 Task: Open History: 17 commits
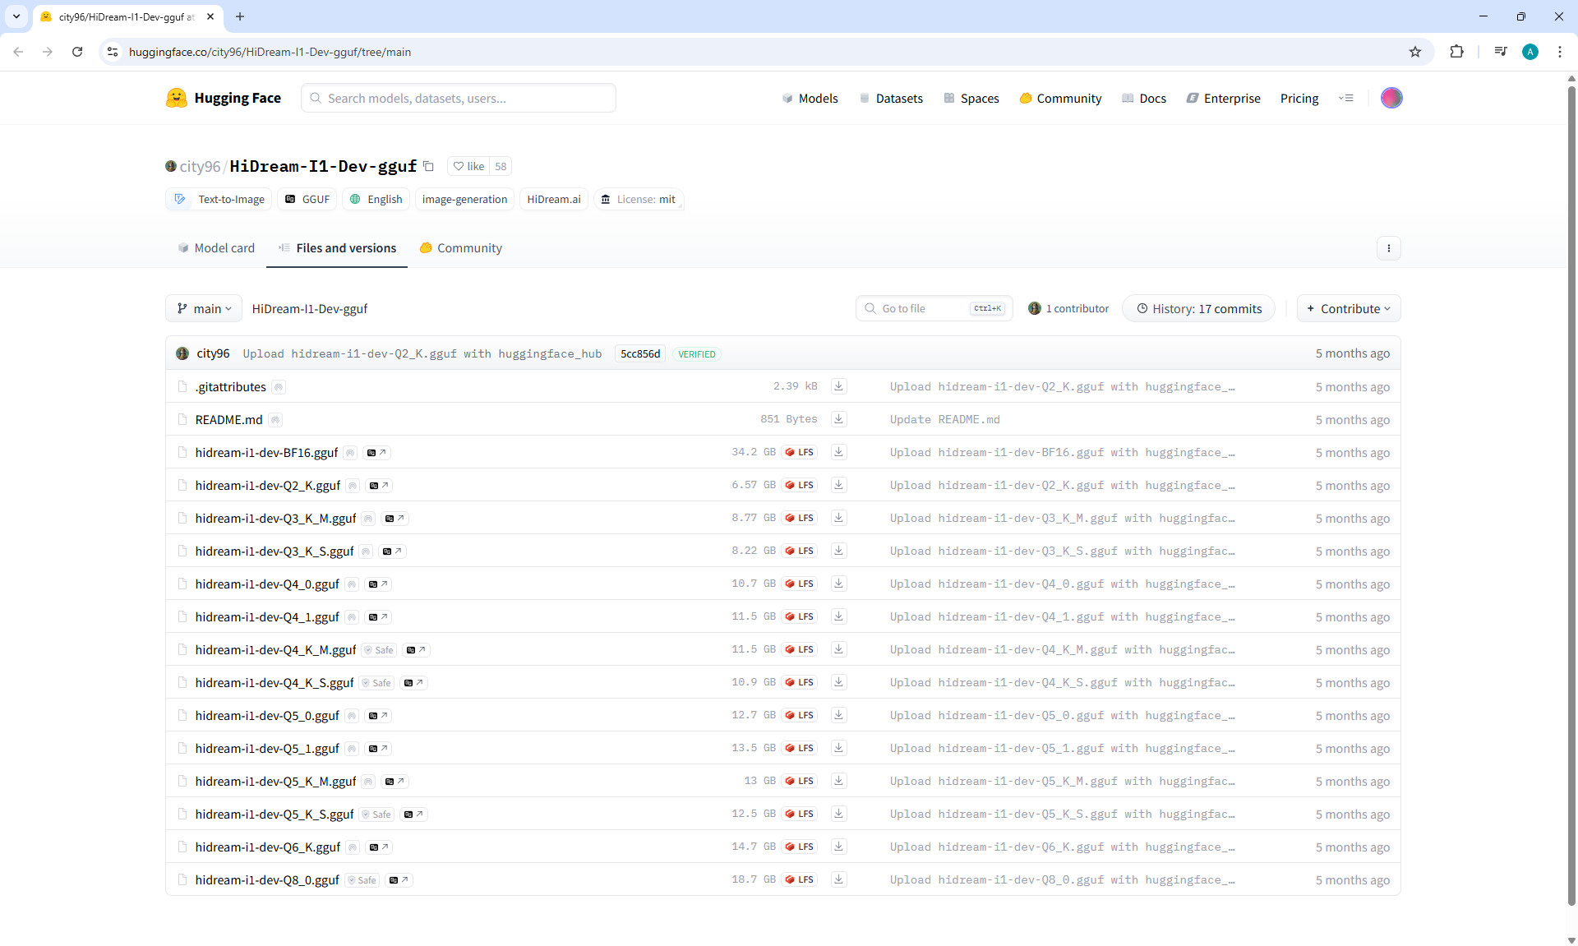tap(1198, 309)
